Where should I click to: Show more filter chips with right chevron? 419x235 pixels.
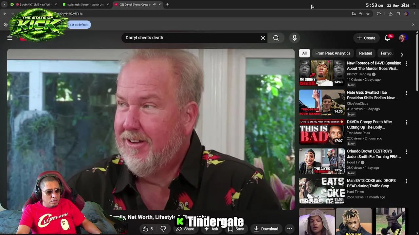pos(402,55)
